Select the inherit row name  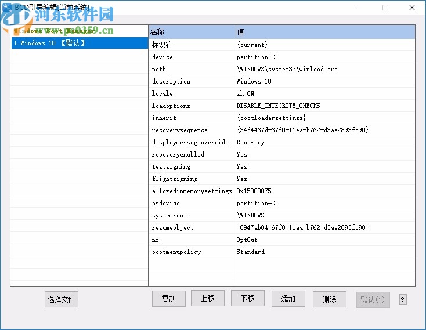pyautogui.click(x=164, y=118)
